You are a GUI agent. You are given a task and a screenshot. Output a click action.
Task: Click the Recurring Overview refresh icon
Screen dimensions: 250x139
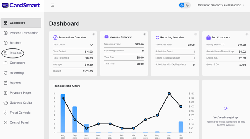tap(157, 37)
